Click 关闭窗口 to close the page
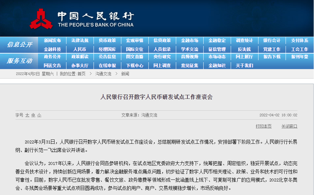 point(289,127)
